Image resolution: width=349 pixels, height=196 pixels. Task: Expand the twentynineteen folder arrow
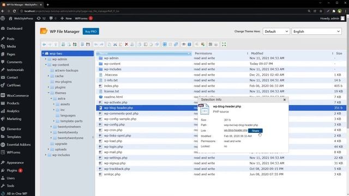coord(51,126)
